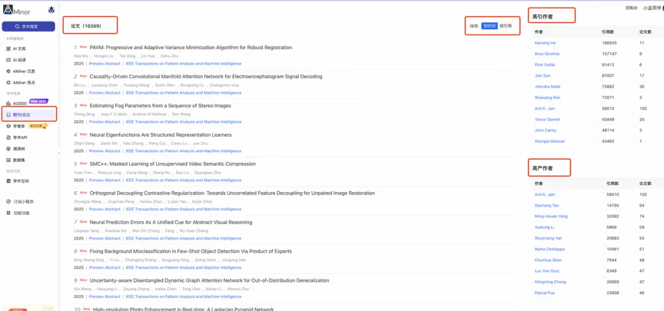Open AI2000 ranking in sidebar
Viewport: 664px width, 311px height.
tap(17, 103)
